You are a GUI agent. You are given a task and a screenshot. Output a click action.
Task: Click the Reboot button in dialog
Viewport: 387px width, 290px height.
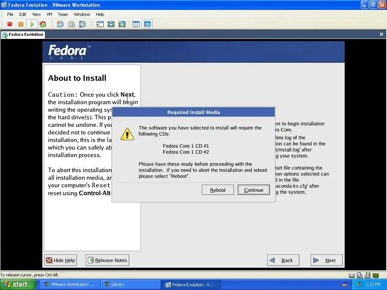click(218, 190)
